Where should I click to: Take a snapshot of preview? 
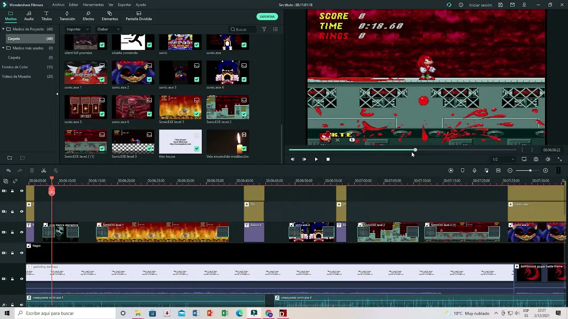click(536, 159)
